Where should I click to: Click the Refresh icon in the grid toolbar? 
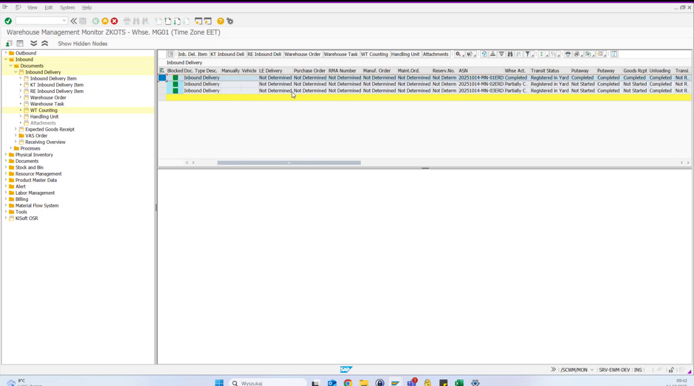tap(484, 54)
